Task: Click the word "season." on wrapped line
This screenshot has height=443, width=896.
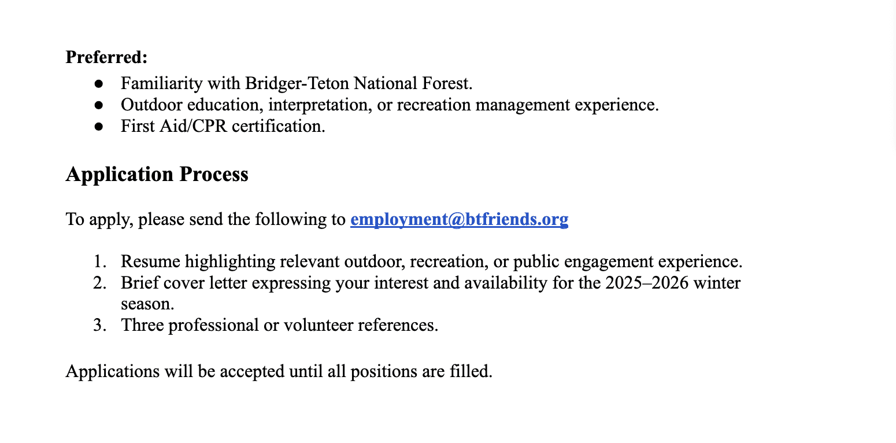Action: (x=147, y=304)
